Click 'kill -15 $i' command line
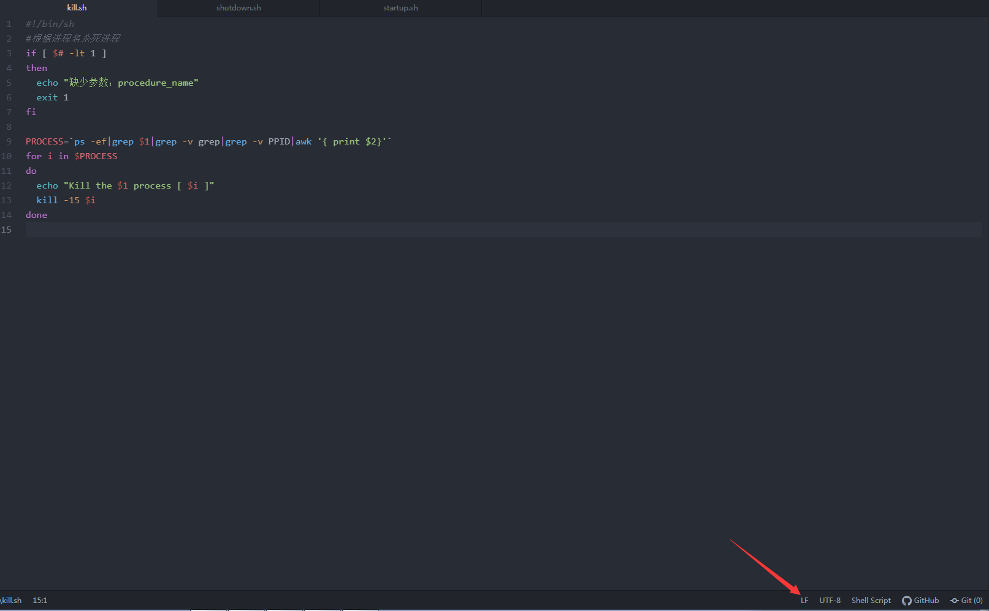 (66, 200)
